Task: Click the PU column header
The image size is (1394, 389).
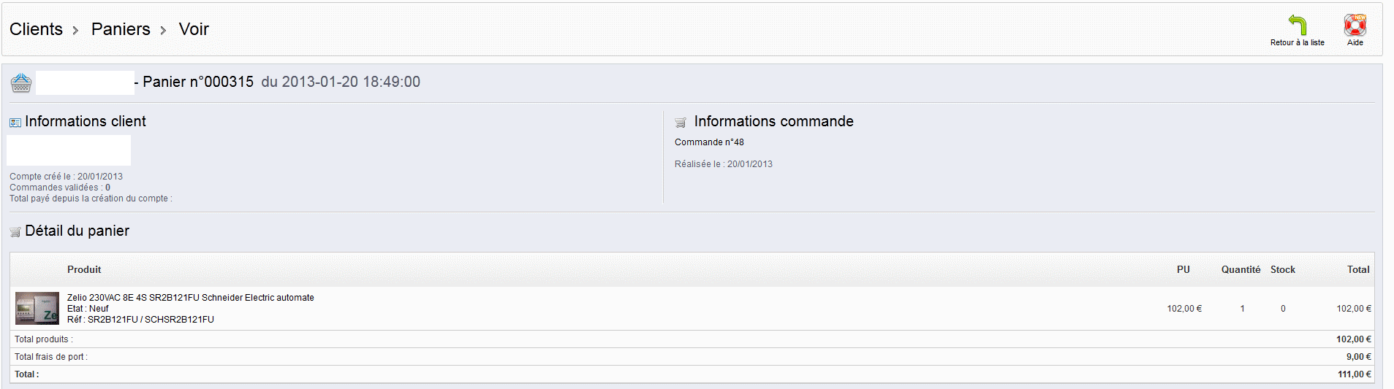Action: coord(1183,269)
